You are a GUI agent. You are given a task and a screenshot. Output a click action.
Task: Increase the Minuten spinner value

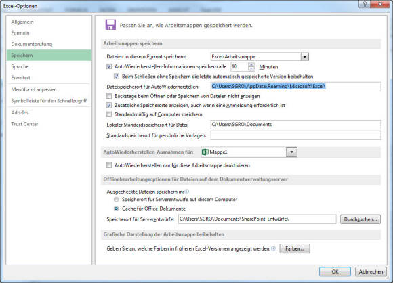click(x=251, y=64)
